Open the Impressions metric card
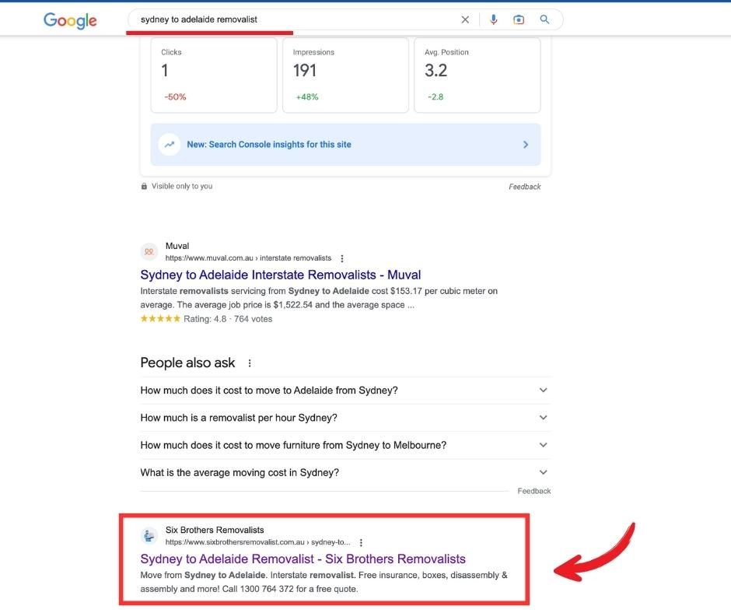731x613 pixels. click(345, 75)
